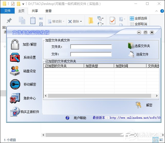Click the 选择文件夹 green folder icon
The height and width of the screenshot is (143, 165).
[x=131, y=46]
